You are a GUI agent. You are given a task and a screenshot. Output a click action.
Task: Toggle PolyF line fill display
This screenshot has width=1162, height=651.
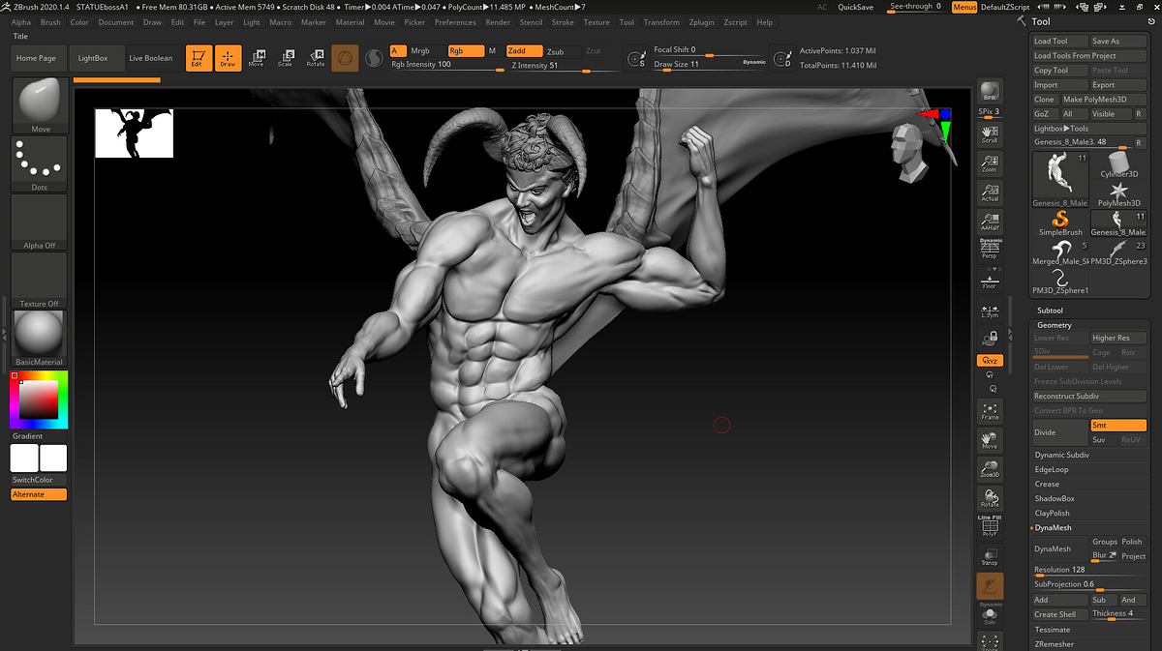point(990,525)
